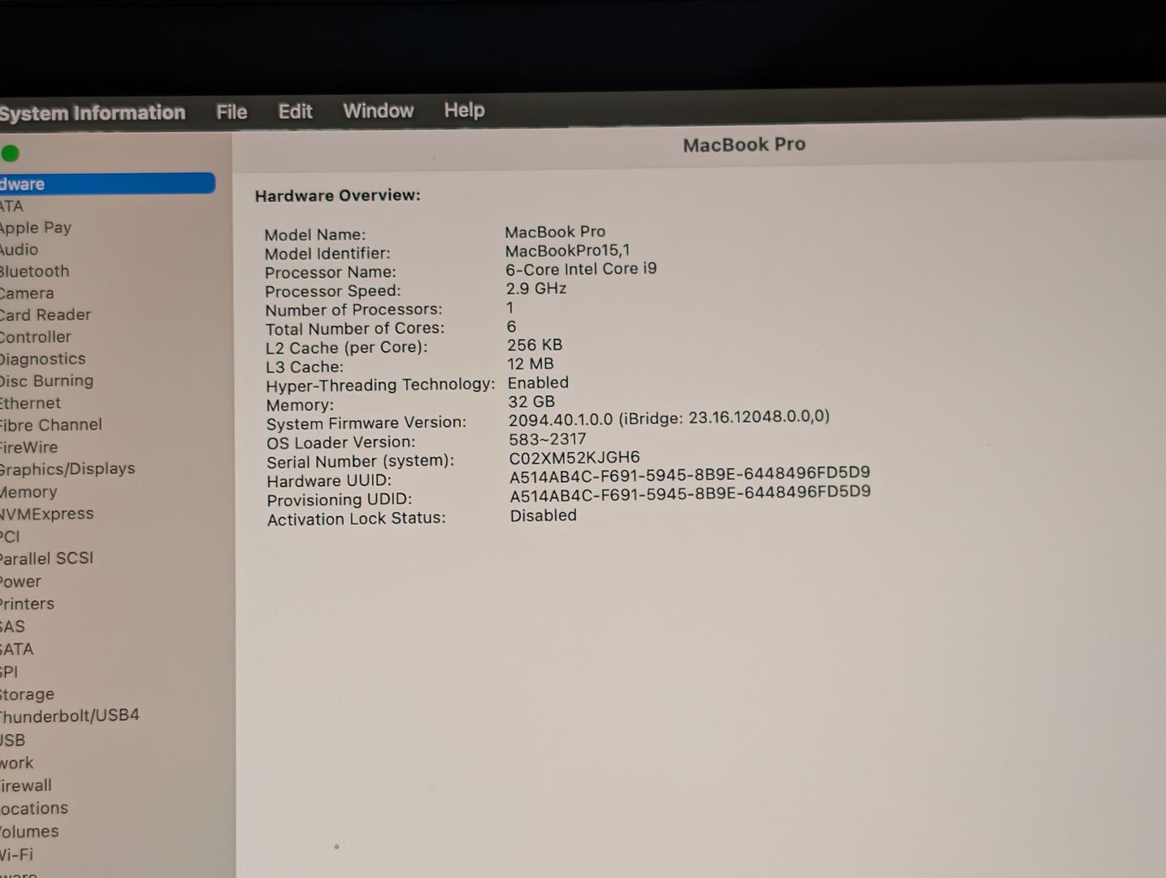The image size is (1166, 878).
Task: Click the Hyper-Threading value Enabled
Action: 538,383
